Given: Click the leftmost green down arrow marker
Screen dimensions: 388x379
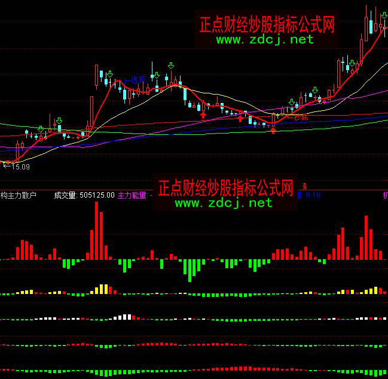Looking at the screenshot, I should (x=40, y=128).
